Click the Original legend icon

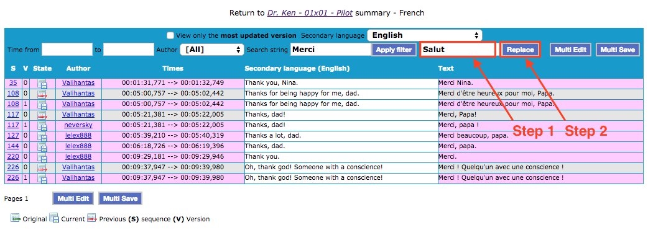[16, 218]
